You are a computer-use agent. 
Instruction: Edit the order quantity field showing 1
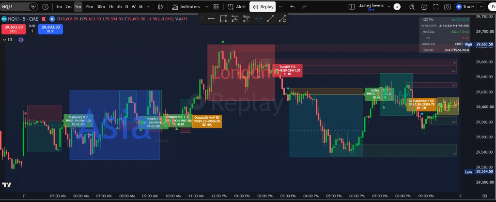pos(31,31)
